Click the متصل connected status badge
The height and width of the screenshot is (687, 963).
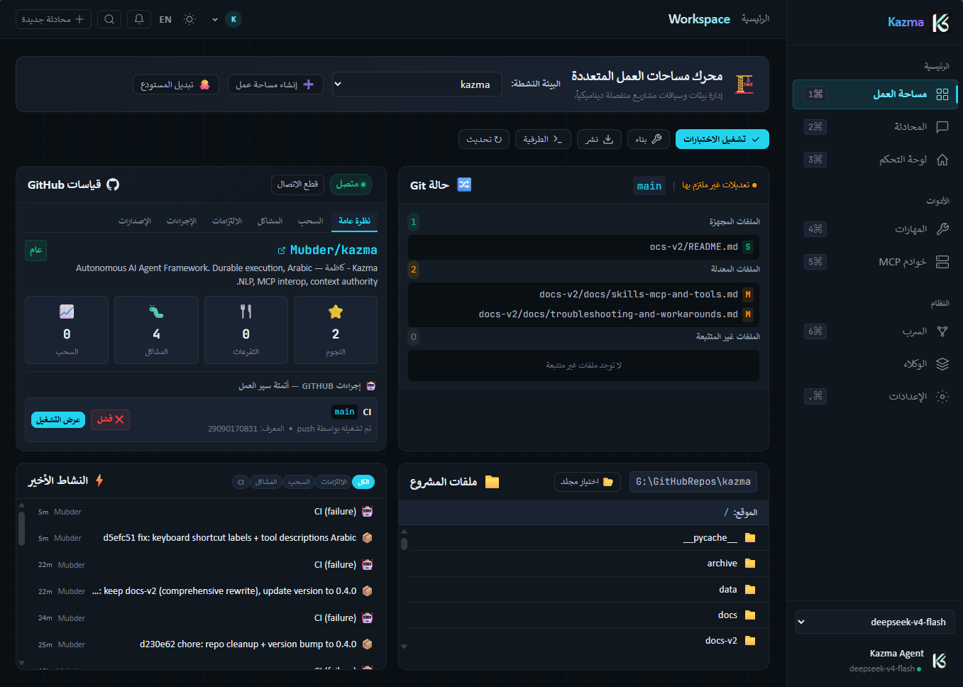click(x=351, y=185)
